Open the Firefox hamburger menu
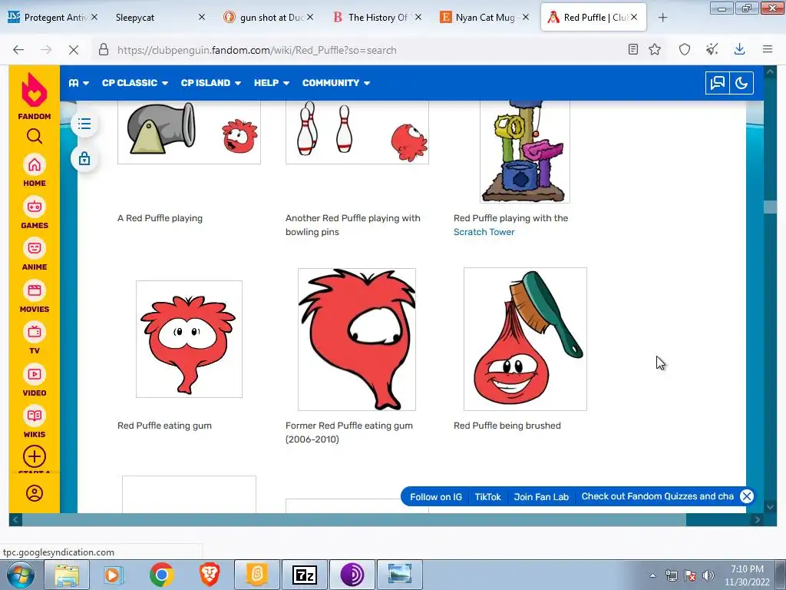The height and width of the screenshot is (590, 786). pos(768,49)
